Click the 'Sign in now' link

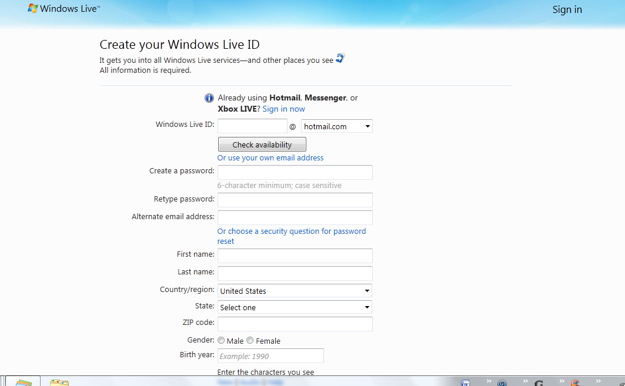click(283, 109)
